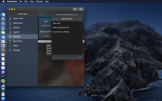
Task: Open Safari from the Dock
Action: [3, 24]
